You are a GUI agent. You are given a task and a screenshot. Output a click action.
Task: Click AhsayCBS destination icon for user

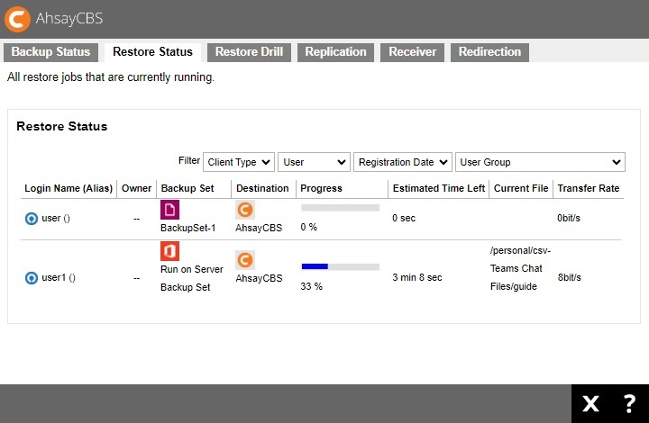[x=244, y=210]
